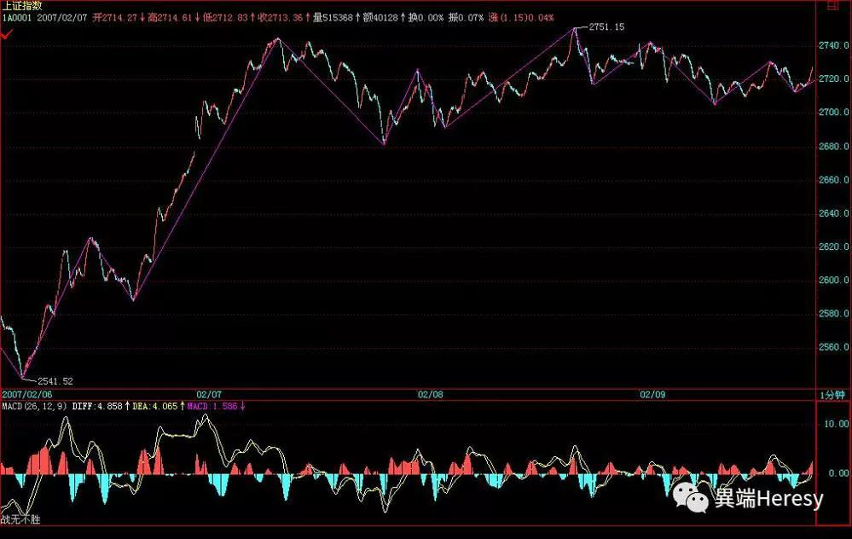Click the 2560.0 price axis label
Viewport: 852px width, 539px height.
[833, 347]
